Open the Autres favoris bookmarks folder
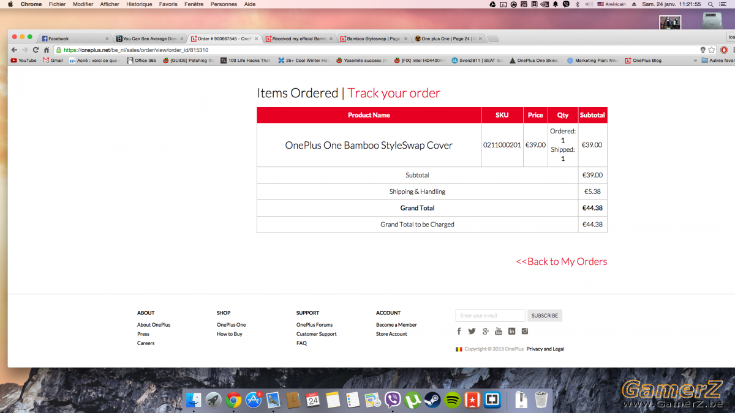Image resolution: width=735 pixels, height=413 pixels. (x=718, y=61)
